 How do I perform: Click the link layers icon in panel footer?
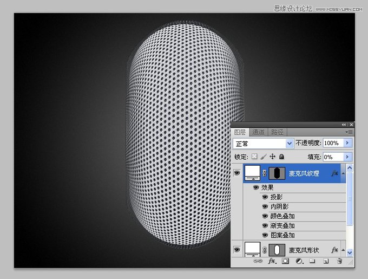258,261
